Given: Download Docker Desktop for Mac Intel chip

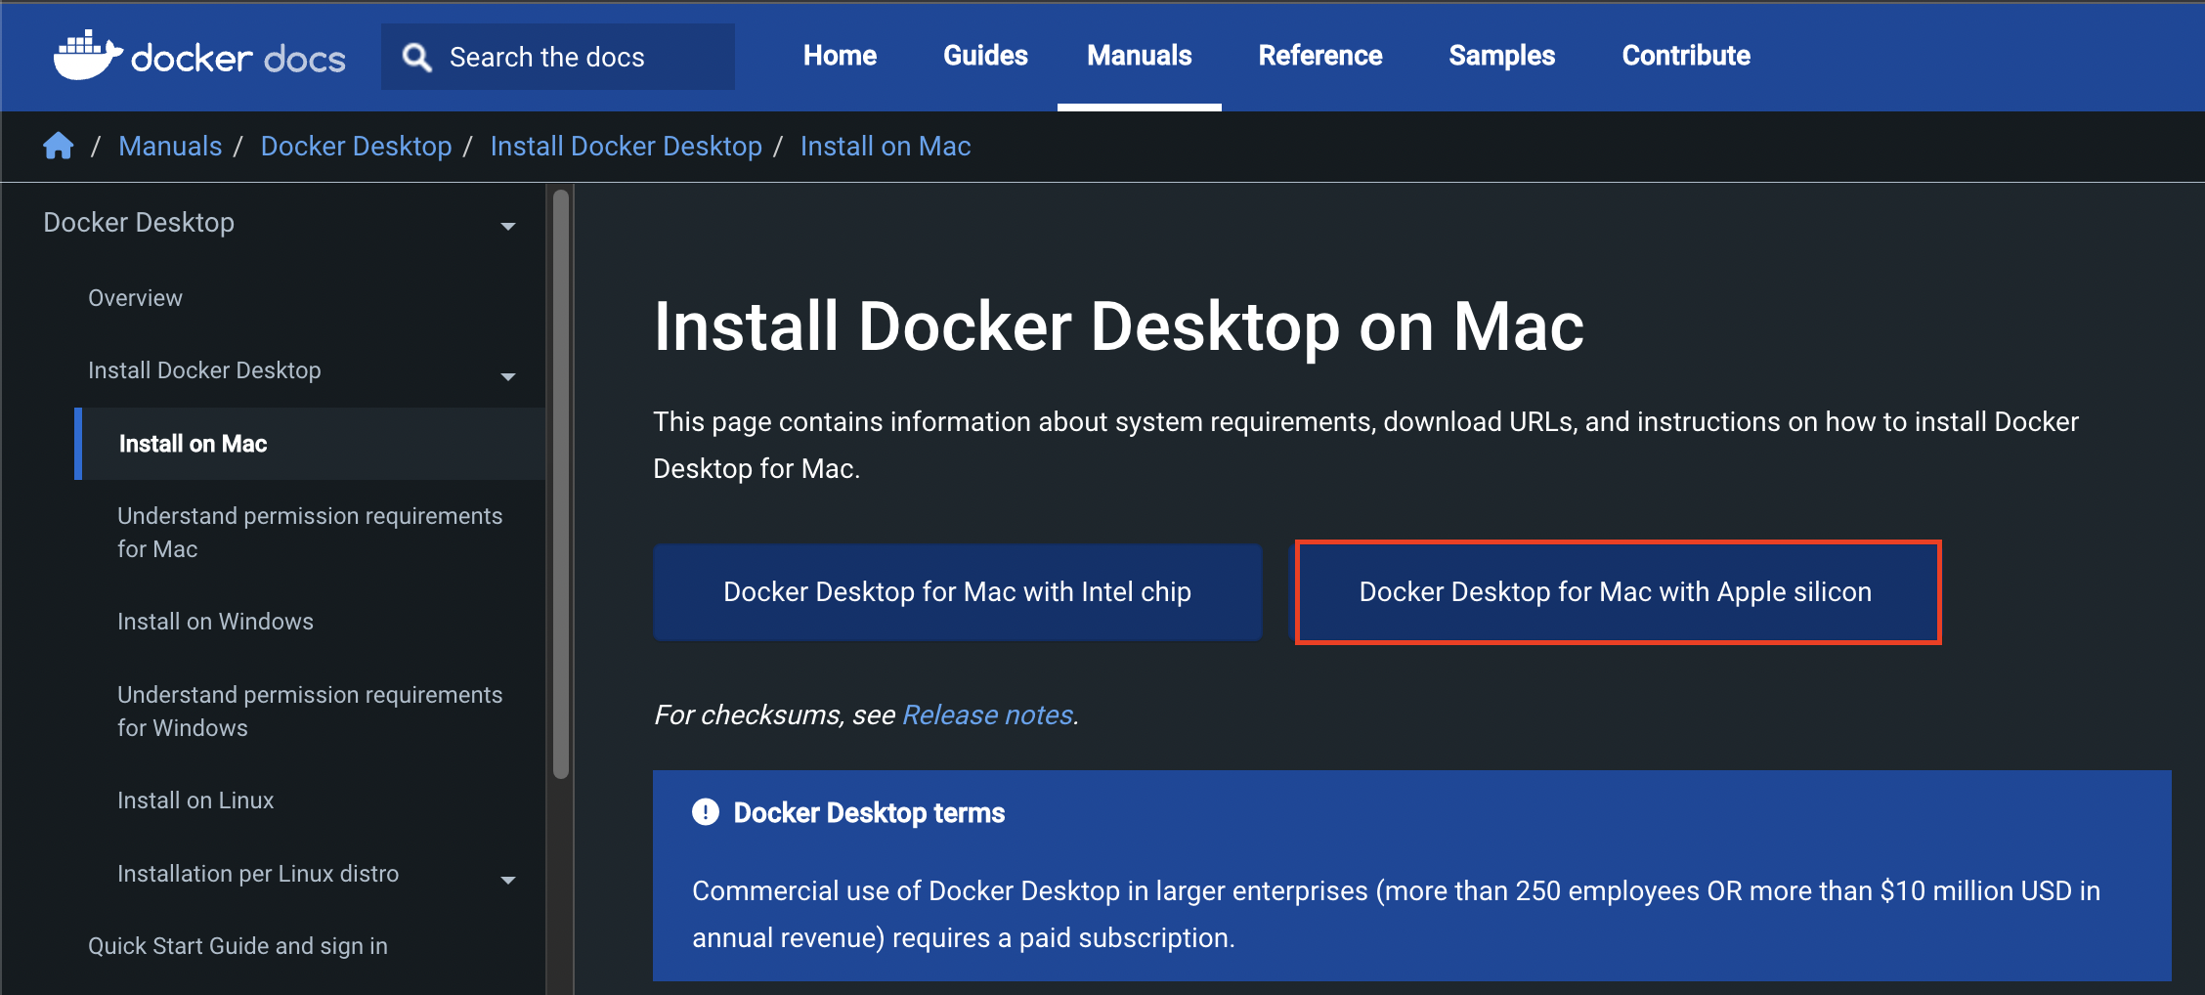Looking at the screenshot, I should tap(957, 592).
